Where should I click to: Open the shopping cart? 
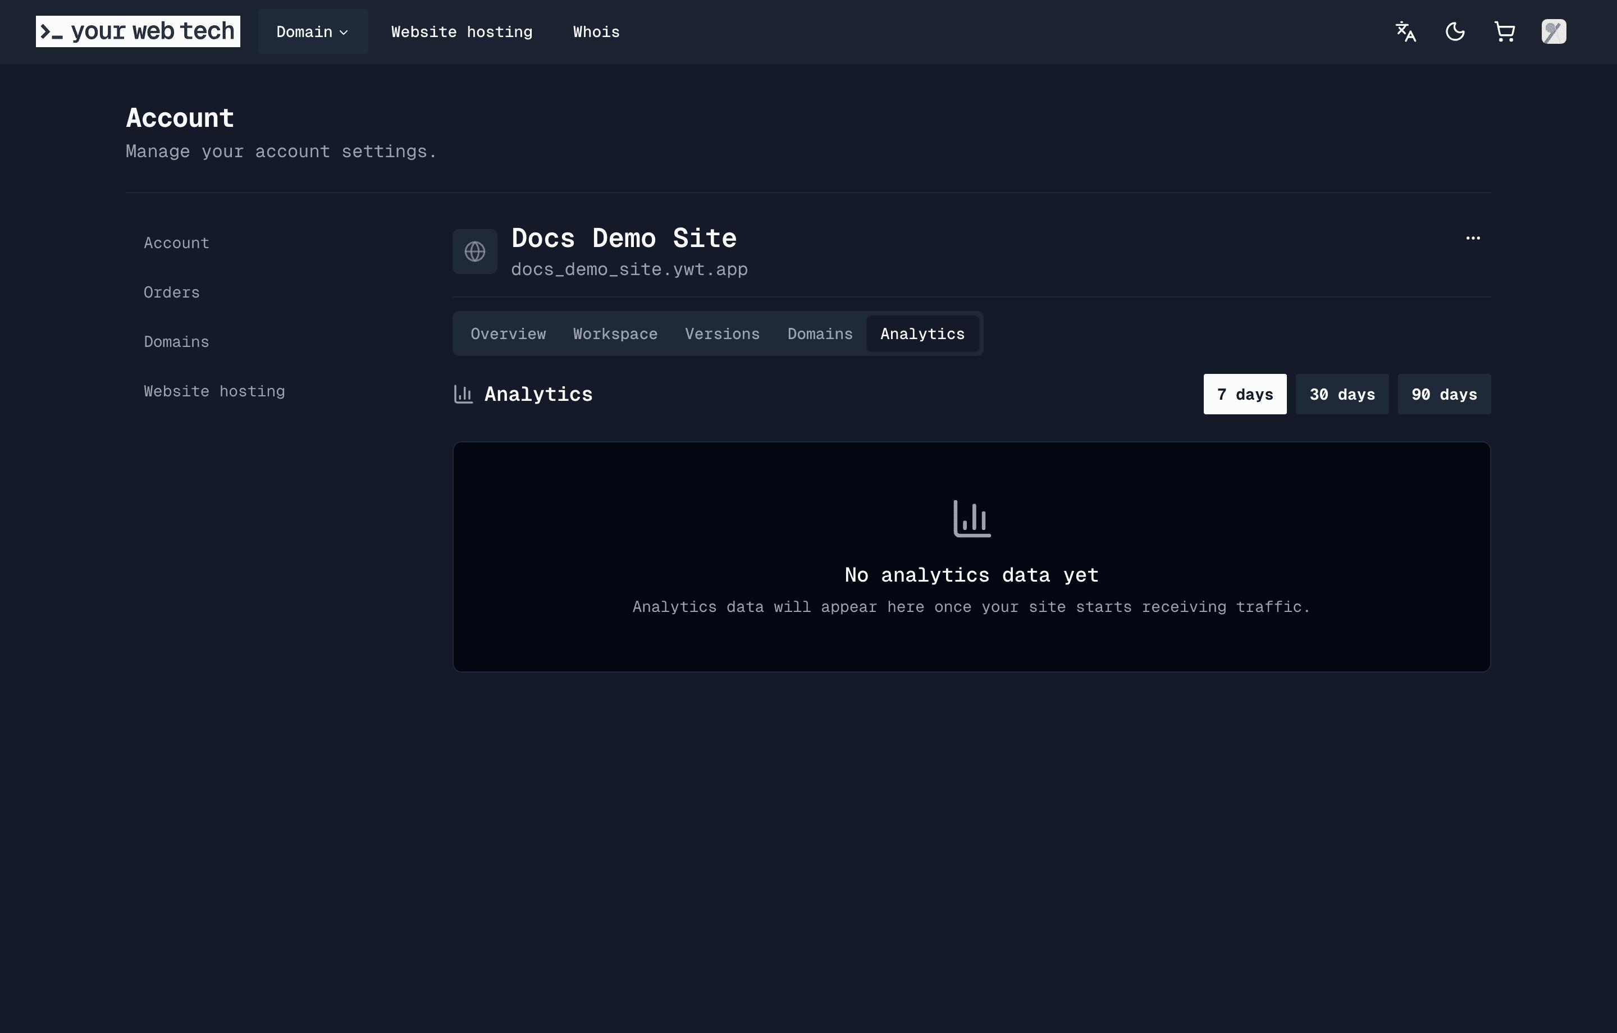[x=1504, y=31]
